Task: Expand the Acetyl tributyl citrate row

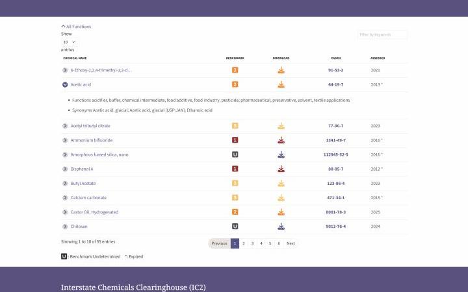Action: tap(65, 126)
